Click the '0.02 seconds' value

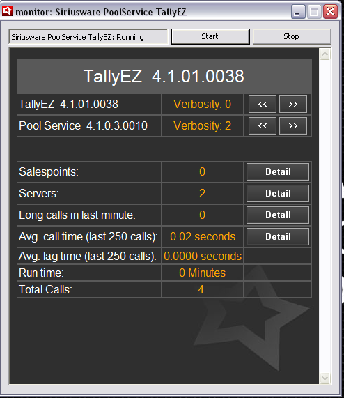click(203, 236)
